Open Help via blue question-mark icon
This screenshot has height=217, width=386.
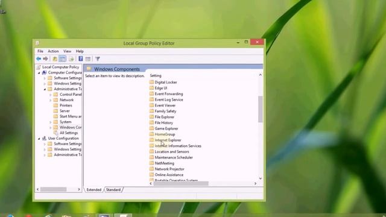80,59
